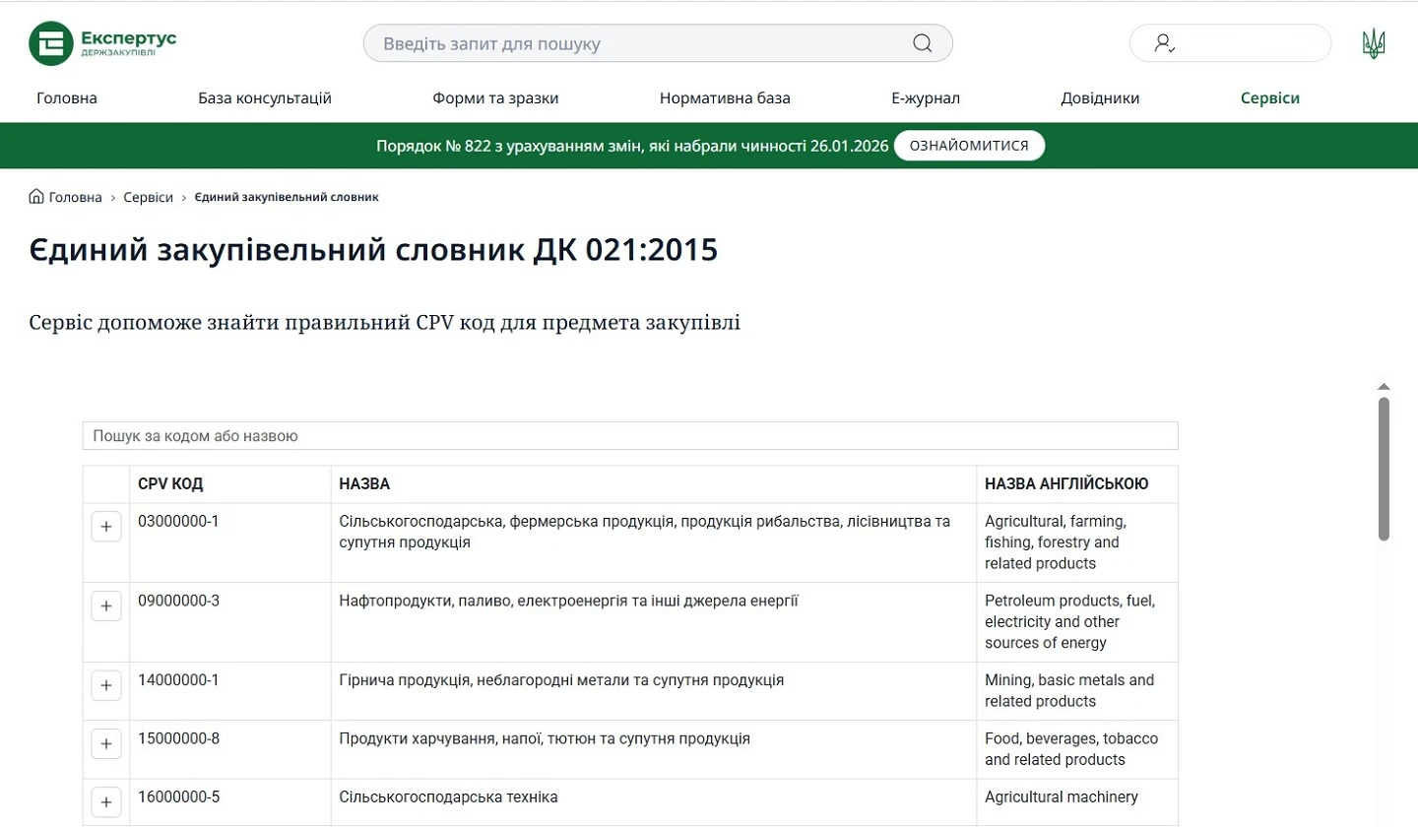Click the main site search field
Screen dimensions: 1418x827
tap(650, 42)
